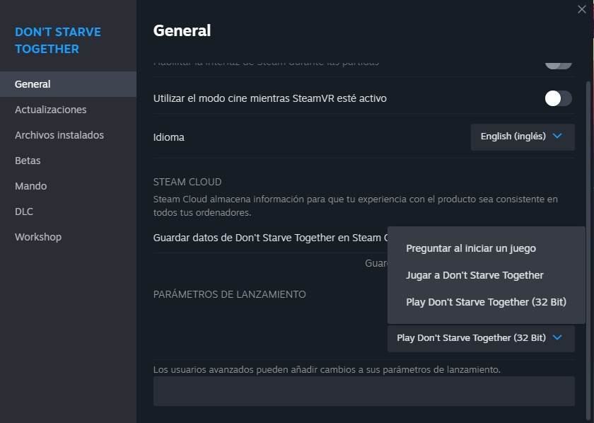Open the Mando controller settings
The image size is (594, 423).
pos(31,186)
